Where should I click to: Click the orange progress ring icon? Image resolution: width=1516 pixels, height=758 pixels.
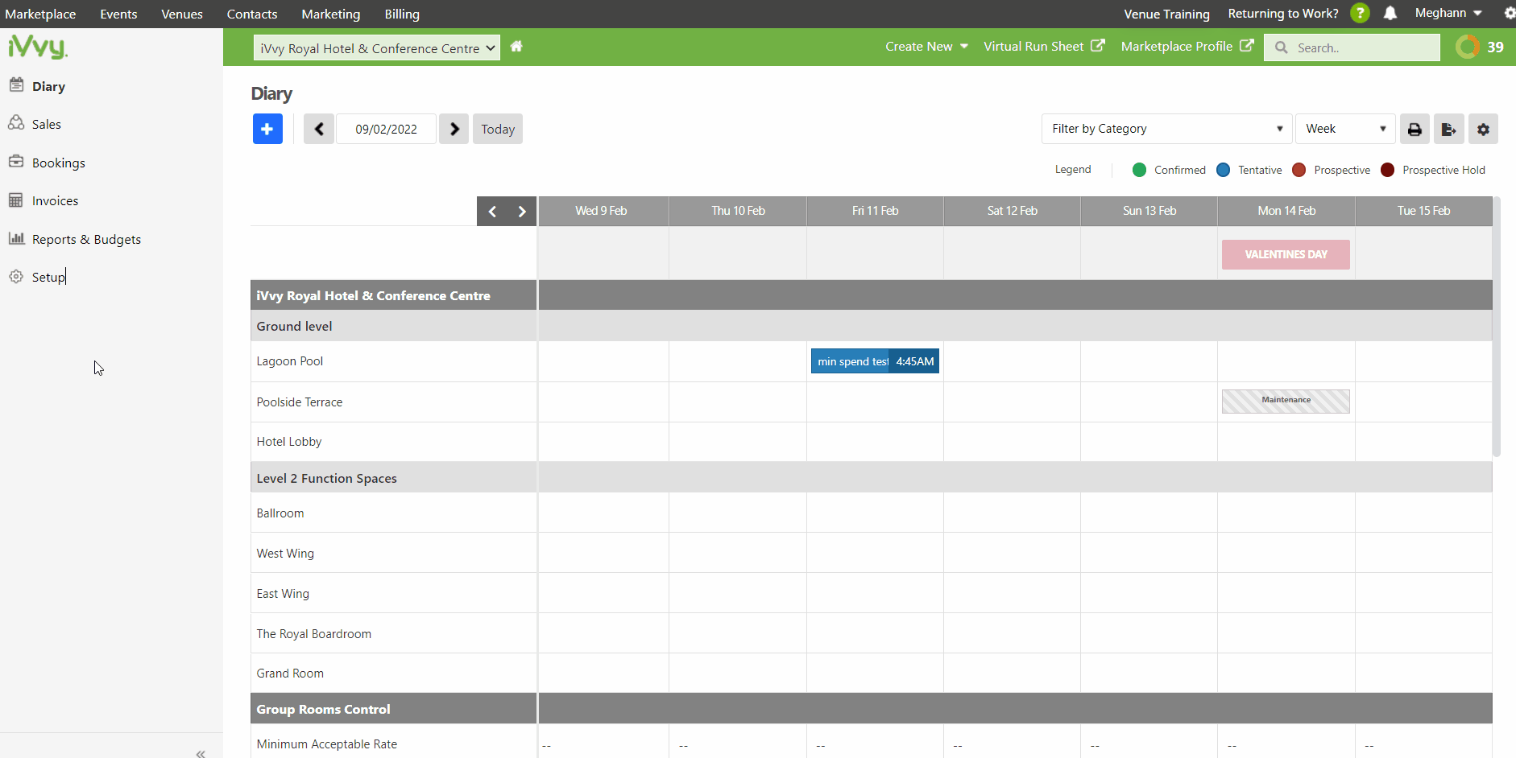pyautogui.click(x=1468, y=47)
